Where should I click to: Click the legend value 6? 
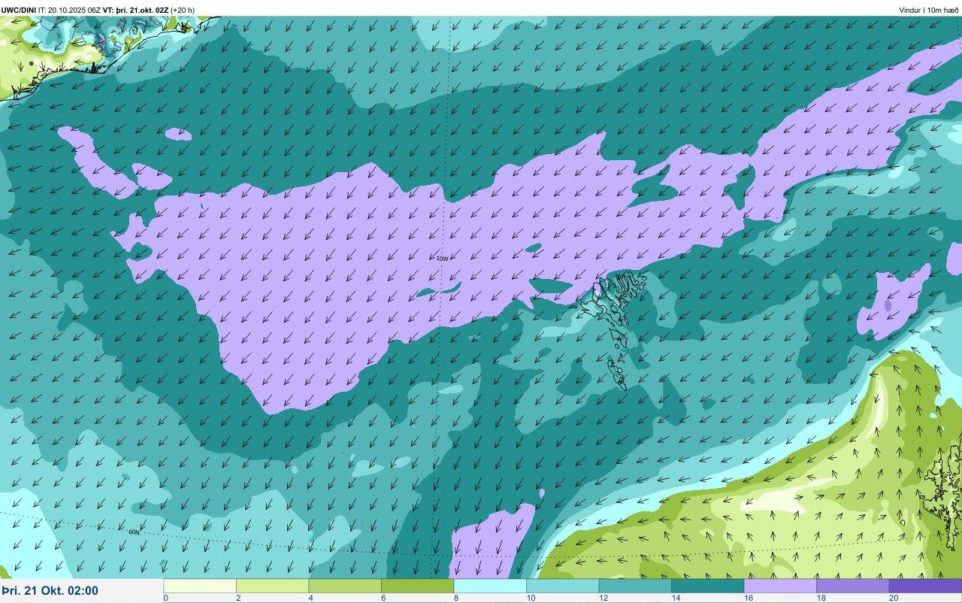[x=383, y=598]
